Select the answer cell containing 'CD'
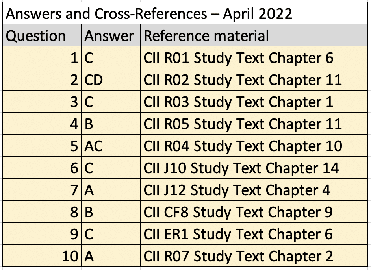 (111, 80)
